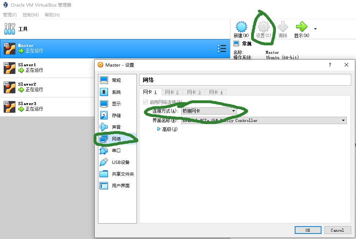Viewport: 356px width, 239px height.
Task: Click the Master VM list menu icon
Action: [221, 49]
